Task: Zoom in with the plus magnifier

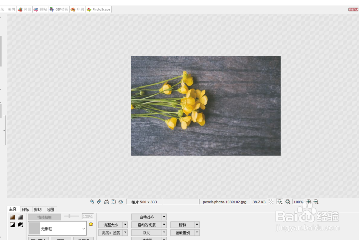Action: point(309,202)
